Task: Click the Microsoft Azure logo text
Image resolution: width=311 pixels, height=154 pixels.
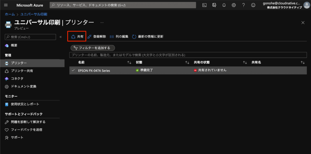Action: tap(30, 5)
